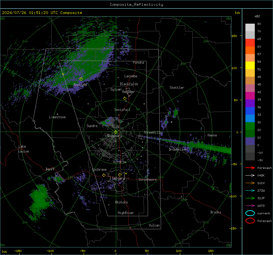Pick the green 20-30 dBZ color swatch
This screenshot has height=255, width=273.
(x=250, y=126)
